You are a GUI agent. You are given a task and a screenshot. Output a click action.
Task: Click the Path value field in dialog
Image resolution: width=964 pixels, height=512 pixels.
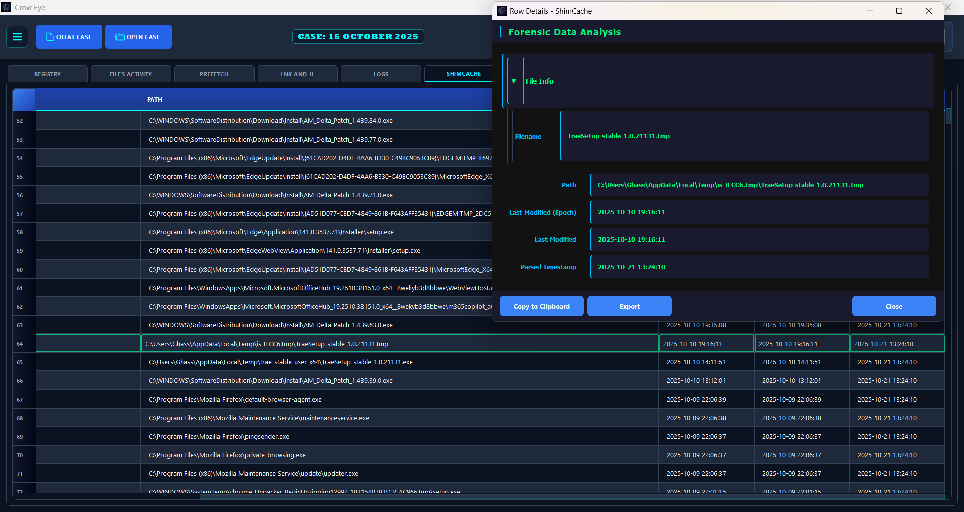[x=760, y=185]
